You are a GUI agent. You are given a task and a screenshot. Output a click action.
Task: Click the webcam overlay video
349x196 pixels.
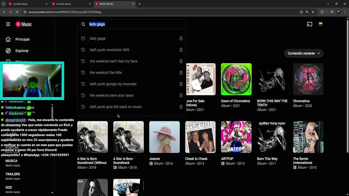pyautogui.click(x=32, y=81)
